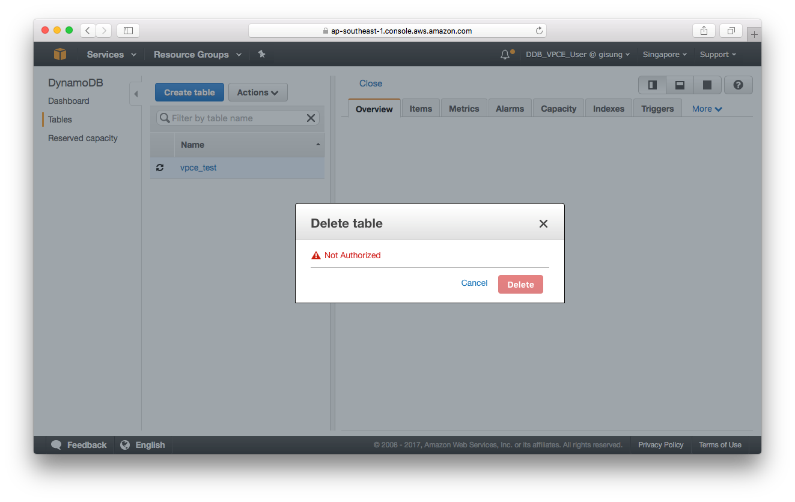Switch to side-by-side split pane layout
This screenshot has height=502, width=795.
pyautogui.click(x=653, y=85)
